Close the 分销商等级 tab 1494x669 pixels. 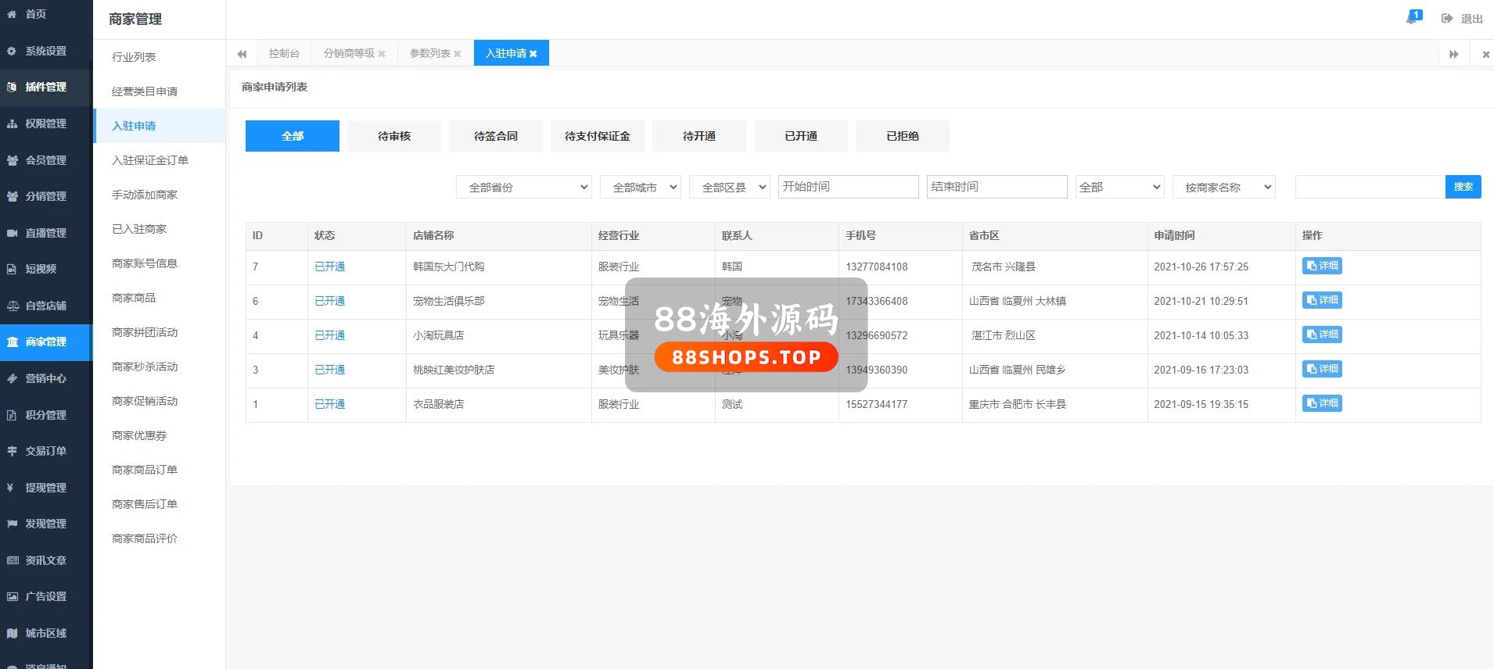coord(382,54)
